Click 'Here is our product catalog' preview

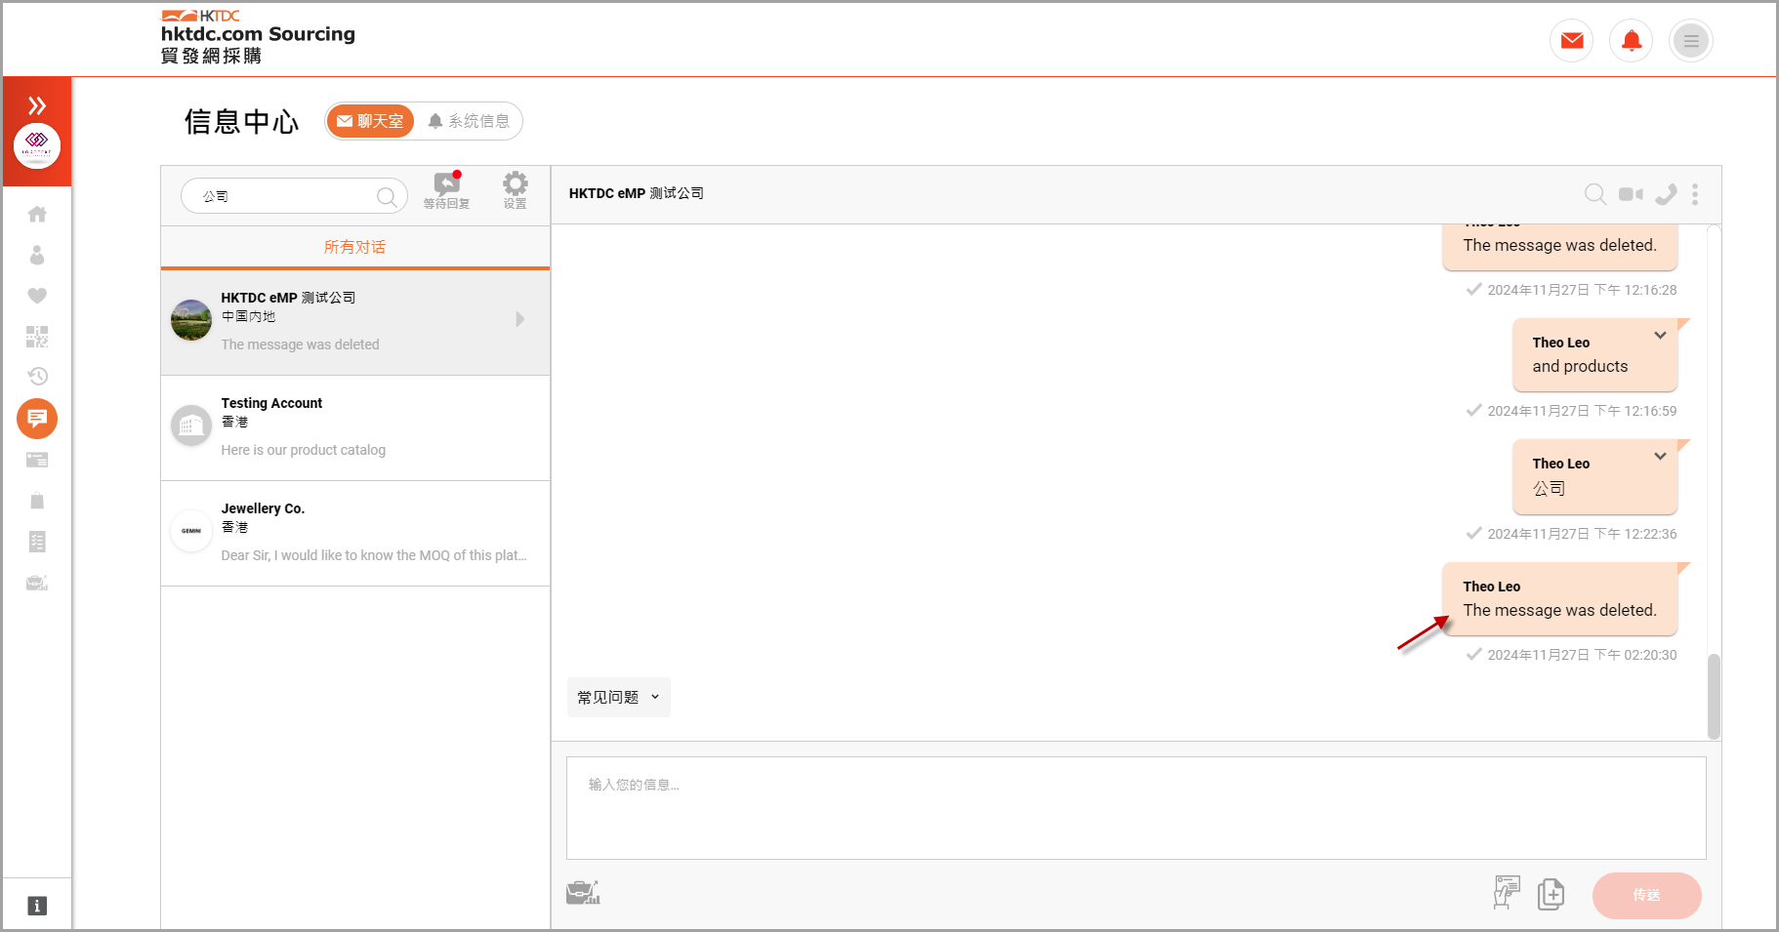(x=304, y=450)
